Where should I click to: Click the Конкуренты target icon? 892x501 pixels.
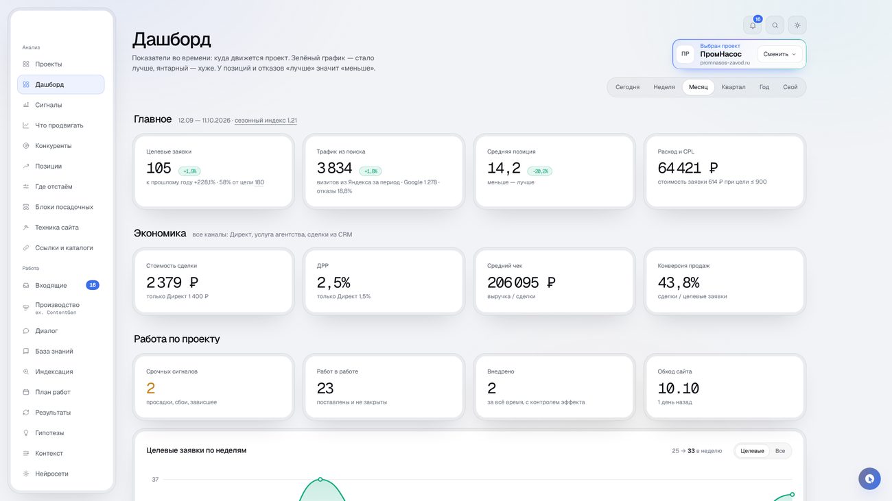26,146
